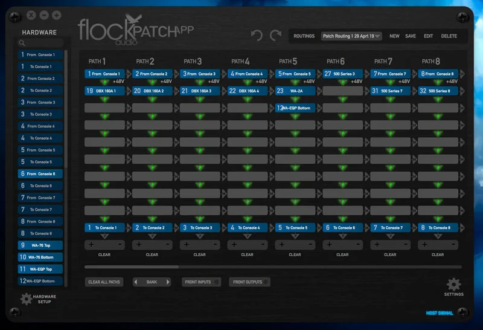
Task: Click the 22 DBX 160A 4 block in Path 4
Action: [248, 91]
